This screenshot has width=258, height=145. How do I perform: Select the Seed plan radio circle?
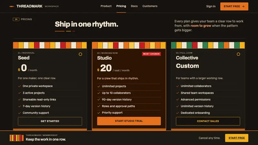click(x=80, y=54)
